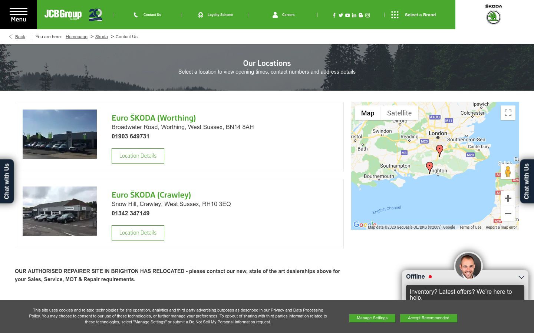This screenshot has width=534, height=333.
Task: Zoom out on the map
Action: click(x=508, y=213)
